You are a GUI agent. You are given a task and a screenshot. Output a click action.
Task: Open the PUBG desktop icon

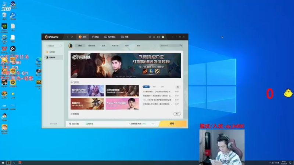pyautogui.click(x=39, y=84)
